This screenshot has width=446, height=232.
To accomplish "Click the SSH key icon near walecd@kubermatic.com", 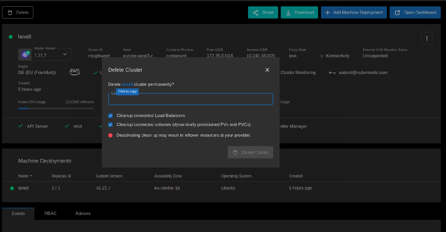I will (332, 72).
